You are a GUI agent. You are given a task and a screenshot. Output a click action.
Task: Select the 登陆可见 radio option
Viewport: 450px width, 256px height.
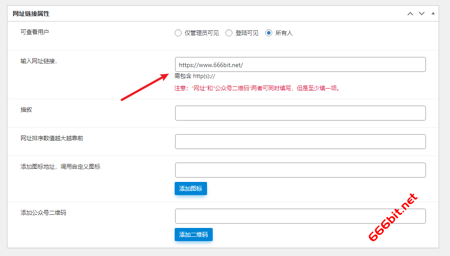coord(229,33)
